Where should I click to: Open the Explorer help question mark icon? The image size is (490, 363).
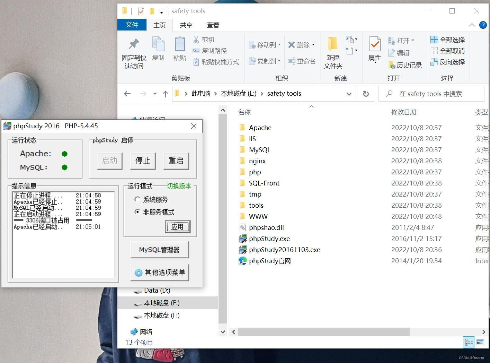483,25
